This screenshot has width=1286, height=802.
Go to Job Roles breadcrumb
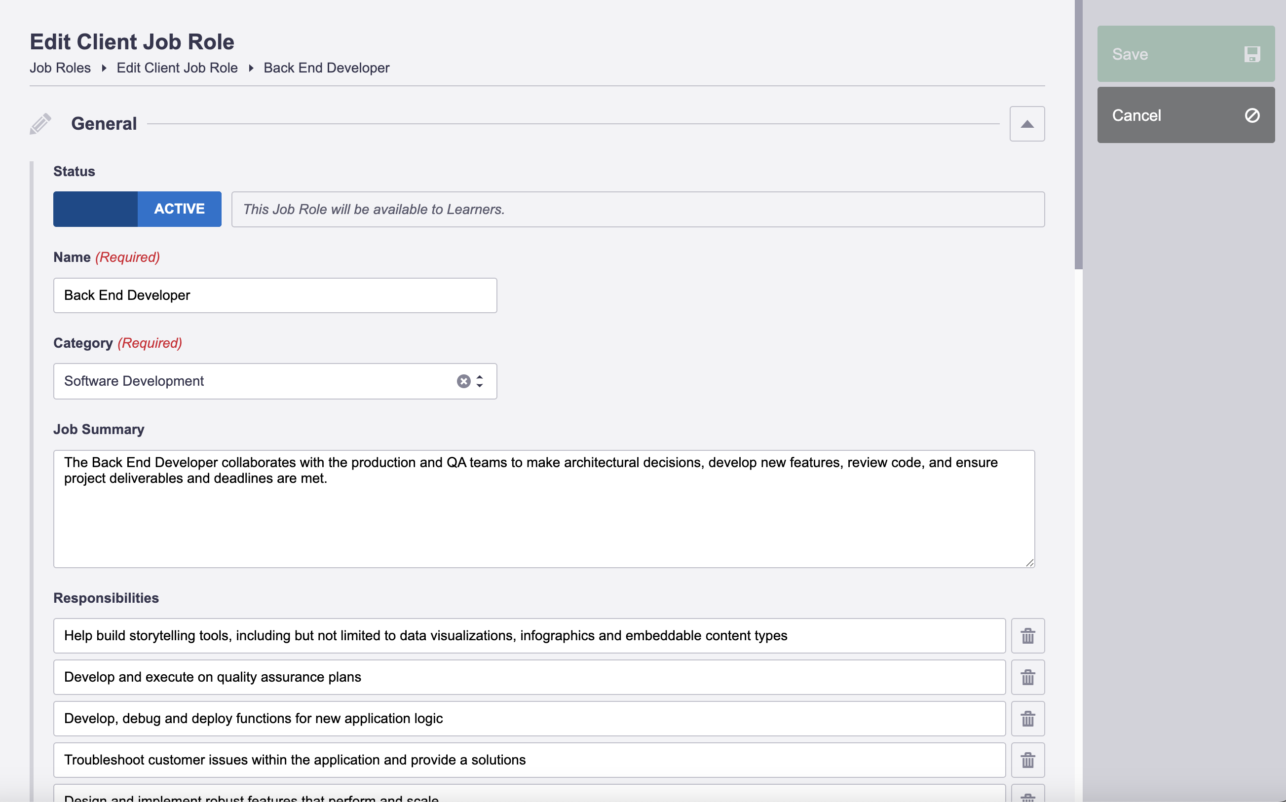(x=60, y=68)
